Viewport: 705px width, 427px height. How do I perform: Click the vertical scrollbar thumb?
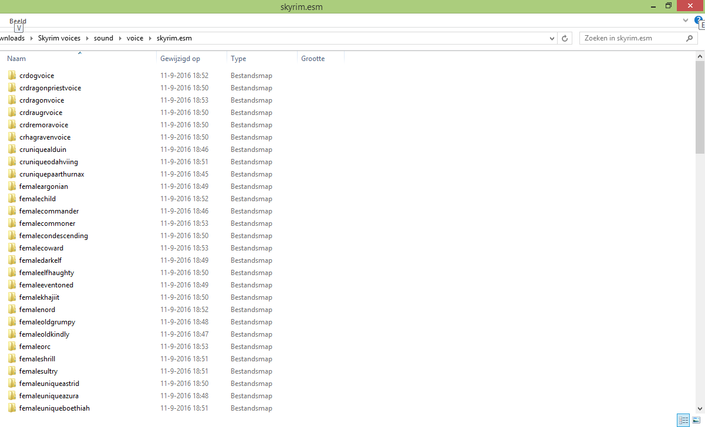[x=700, y=107]
